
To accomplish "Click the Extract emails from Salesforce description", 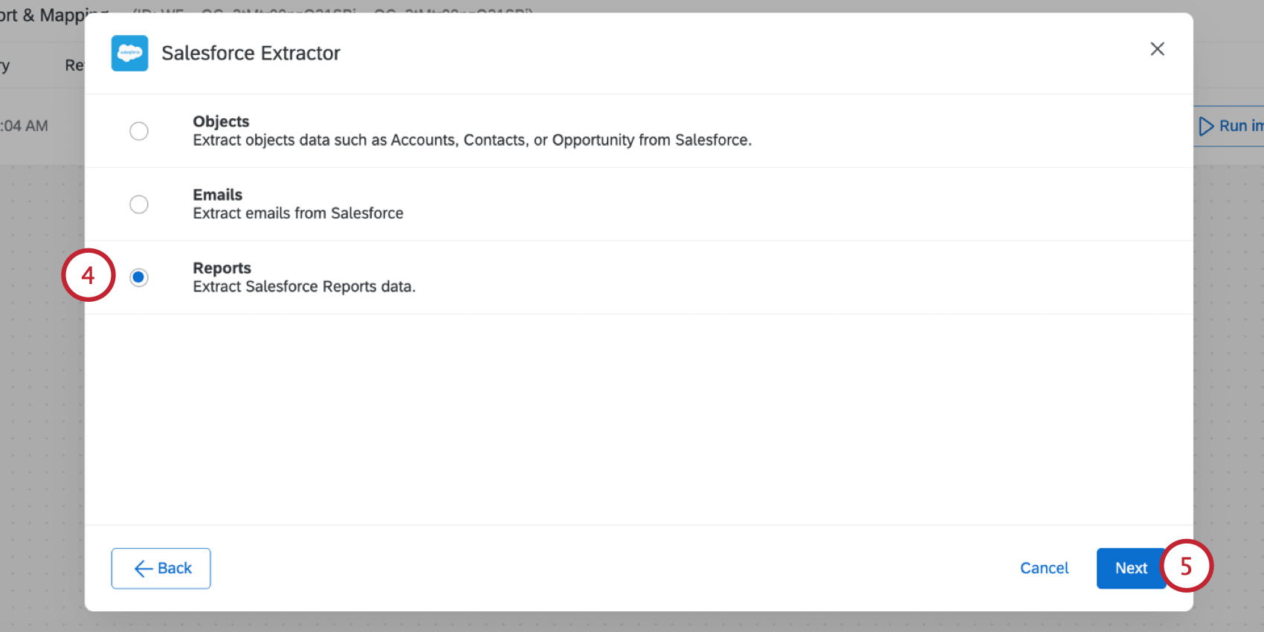I will [x=298, y=213].
